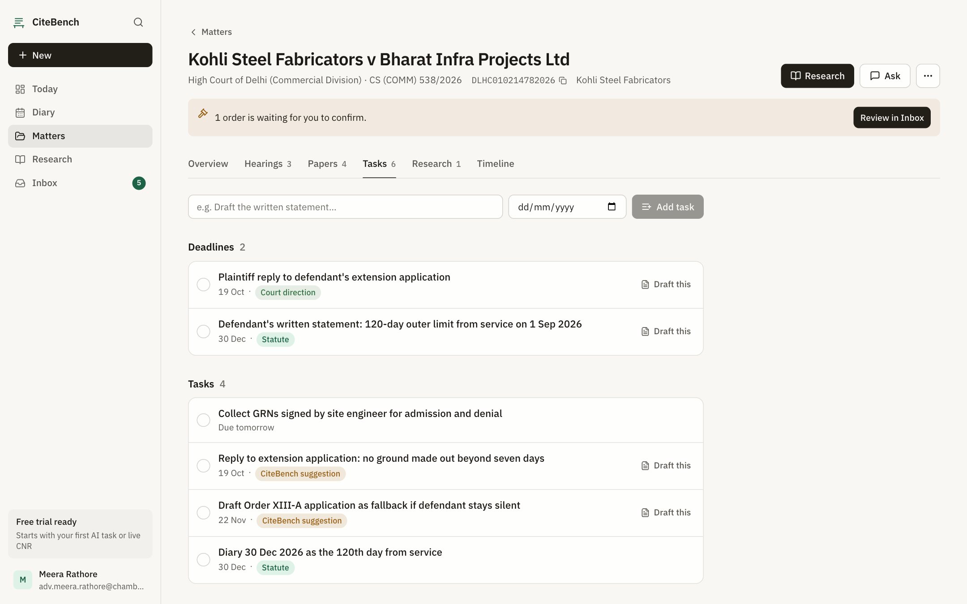Screen dimensions: 967x604
Task: Open the Ask chat button
Action: [885, 76]
